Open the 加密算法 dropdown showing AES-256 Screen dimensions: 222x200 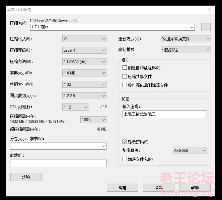click(190, 151)
